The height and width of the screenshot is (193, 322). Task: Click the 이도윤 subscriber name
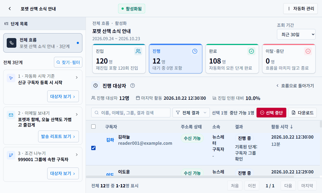click(x=124, y=172)
